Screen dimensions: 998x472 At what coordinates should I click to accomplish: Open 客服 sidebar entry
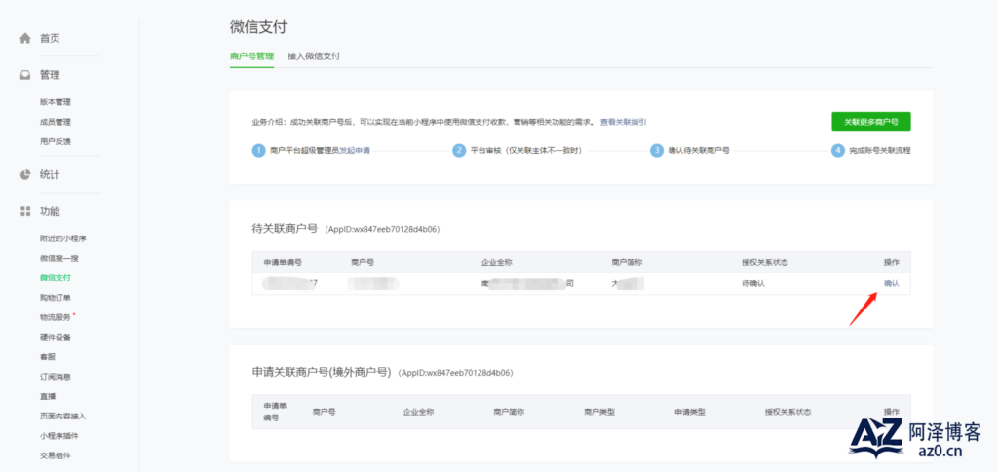click(48, 356)
